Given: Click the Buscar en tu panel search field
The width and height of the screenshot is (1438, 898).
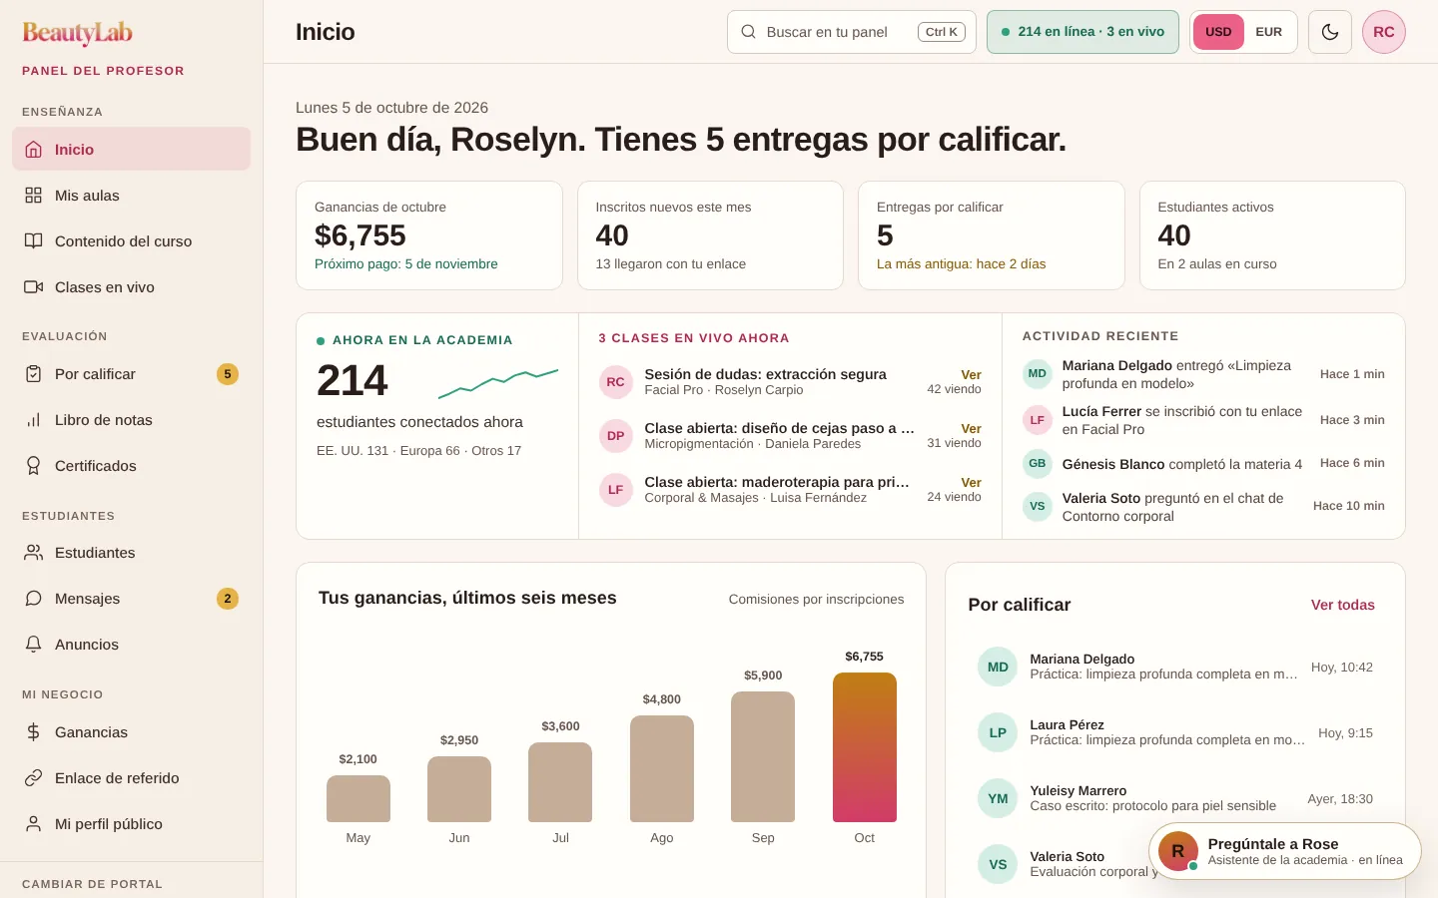Looking at the screenshot, I should point(852,32).
